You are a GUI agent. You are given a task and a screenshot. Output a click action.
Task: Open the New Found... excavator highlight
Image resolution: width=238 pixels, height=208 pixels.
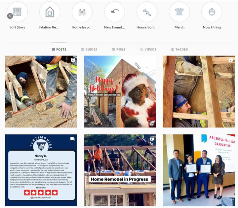point(115,12)
